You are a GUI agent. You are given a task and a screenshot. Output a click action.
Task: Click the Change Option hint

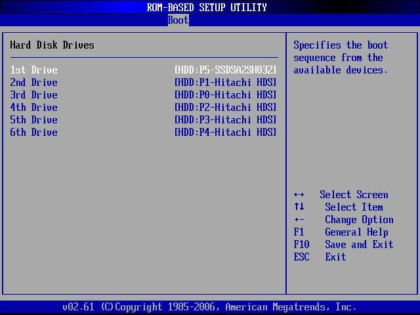coord(359,220)
